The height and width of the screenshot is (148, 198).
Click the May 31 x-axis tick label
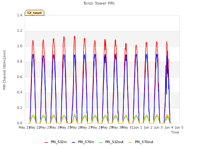pyautogui.click(x=128, y=128)
